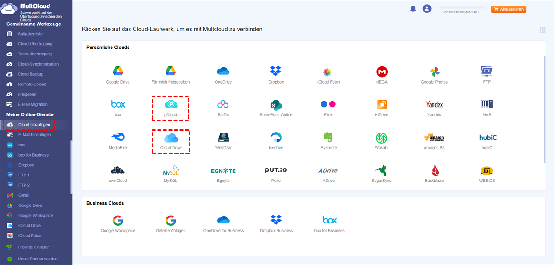
Task: Connect the OneDrive cloud
Action: coord(223,75)
